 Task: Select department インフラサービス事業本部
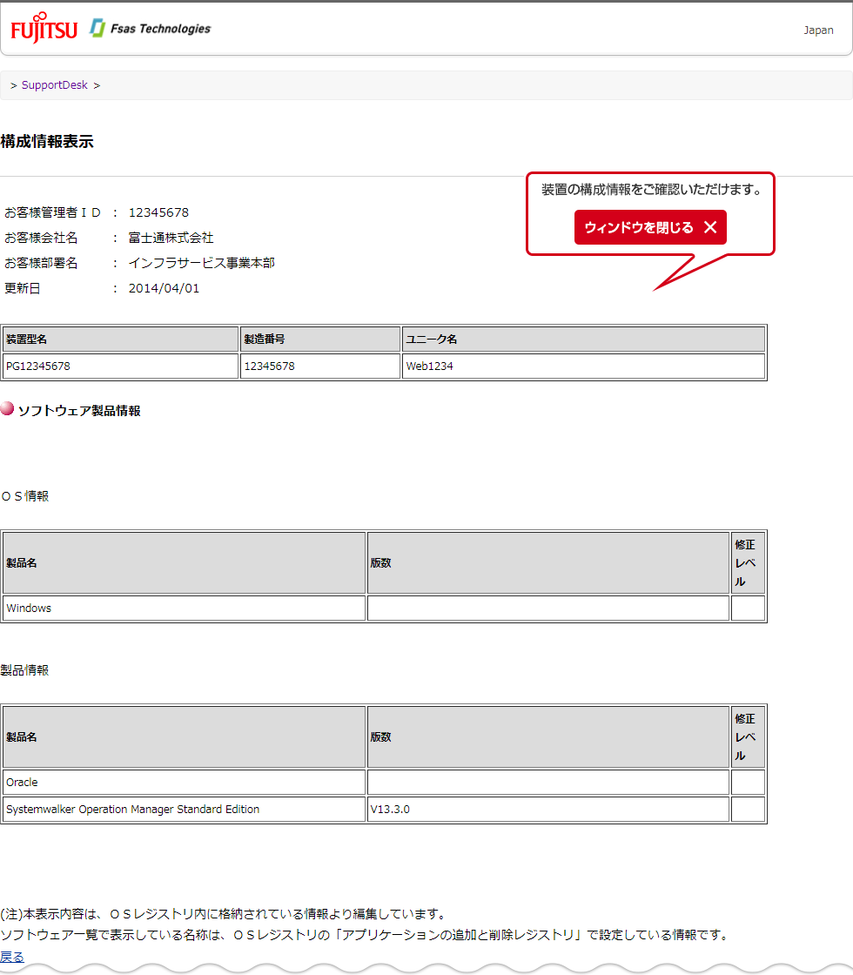(201, 263)
